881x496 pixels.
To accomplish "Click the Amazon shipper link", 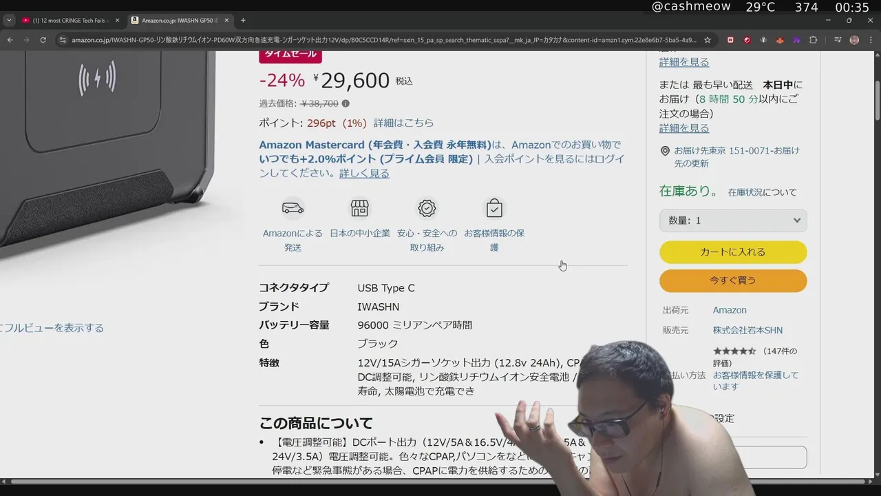I will [x=730, y=310].
